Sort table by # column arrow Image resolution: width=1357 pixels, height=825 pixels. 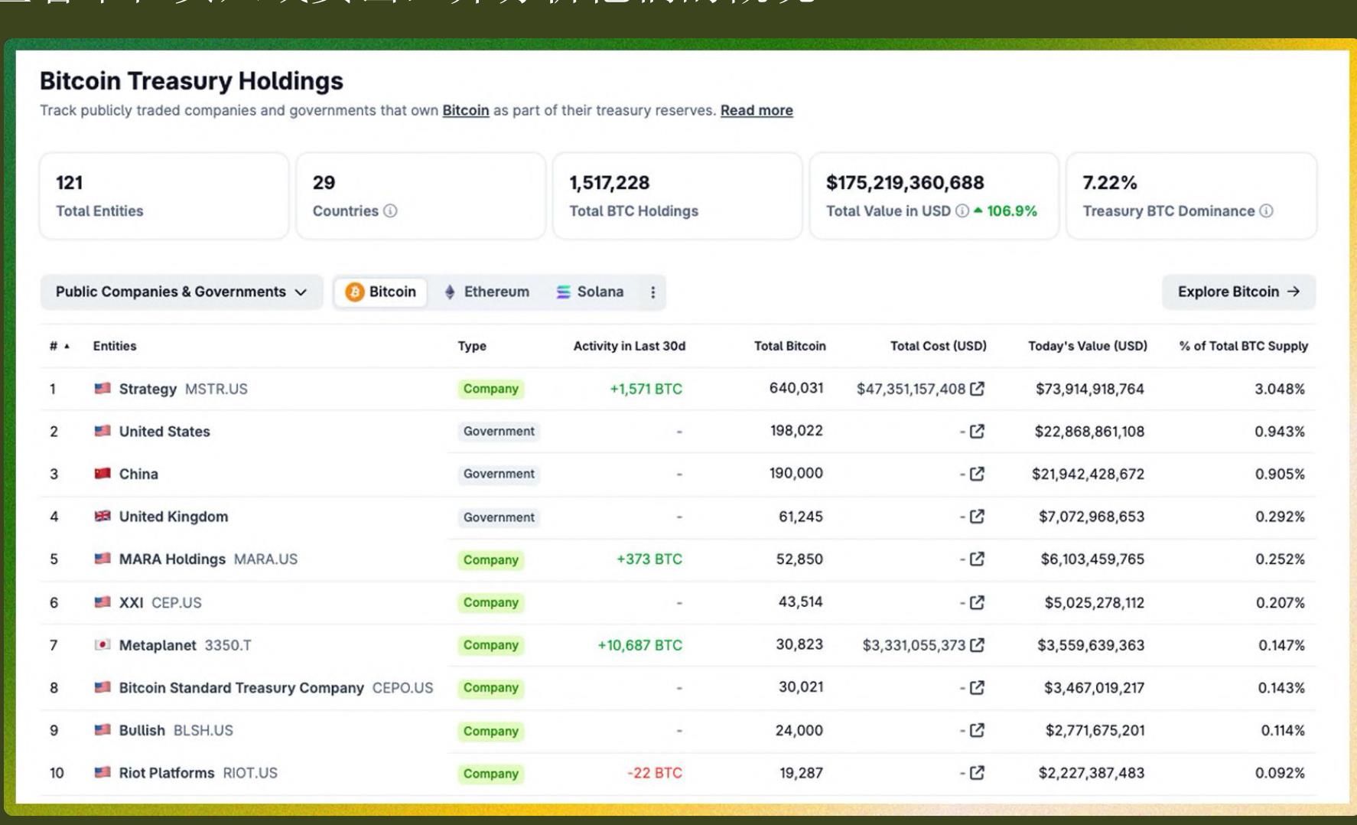click(67, 346)
